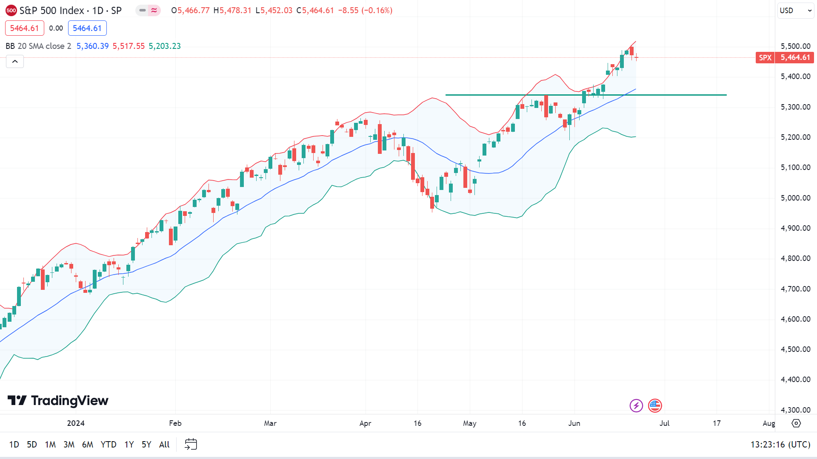Click the red 5464.61 sell price box
The height and width of the screenshot is (459, 817).
point(25,28)
